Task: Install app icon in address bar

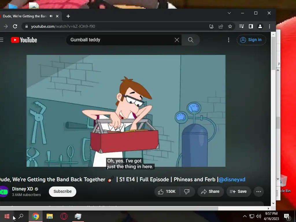Action: (x=211, y=26)
